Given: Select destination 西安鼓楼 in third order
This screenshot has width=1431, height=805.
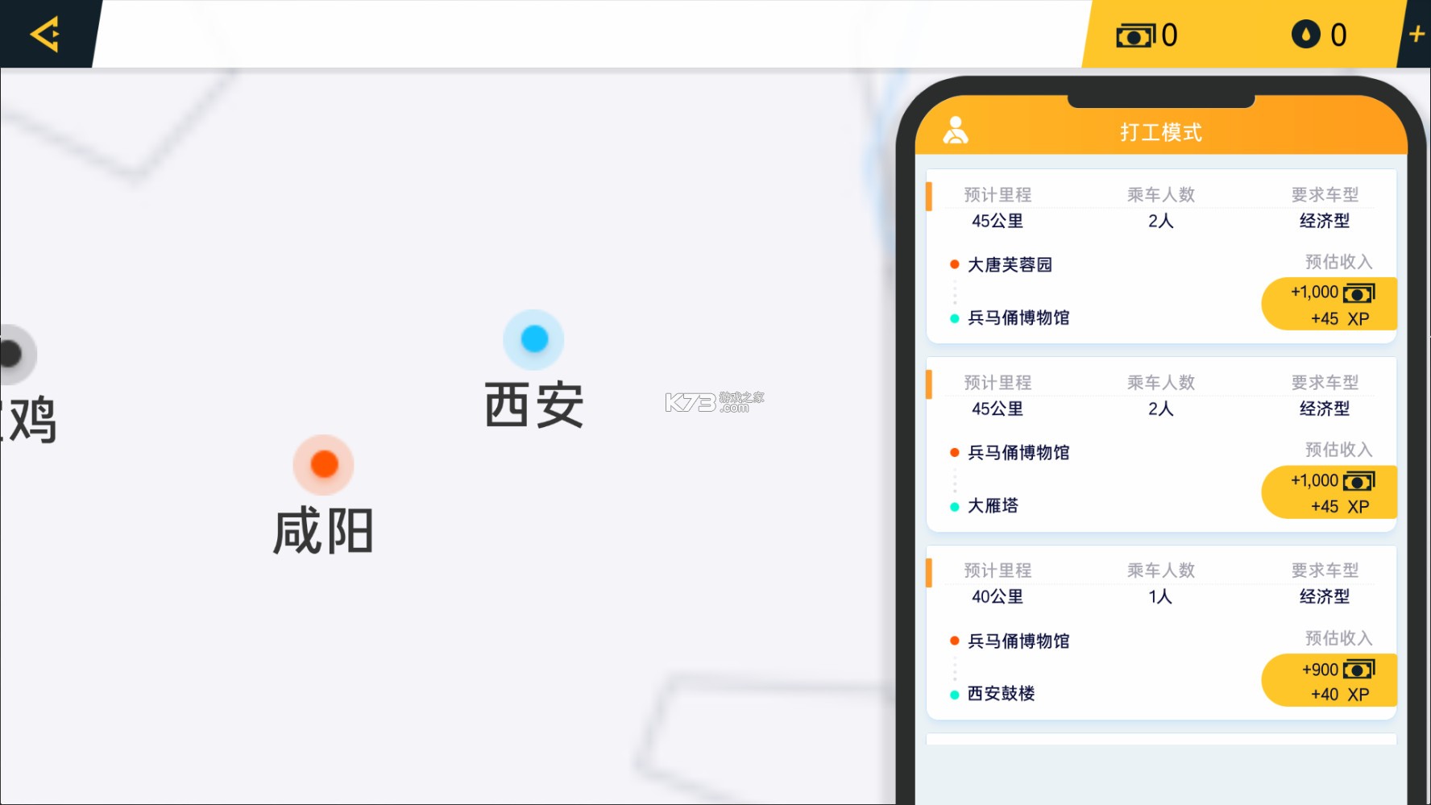Looking at the screenshot, I should pyautogui.click(x=1001, y=694).
